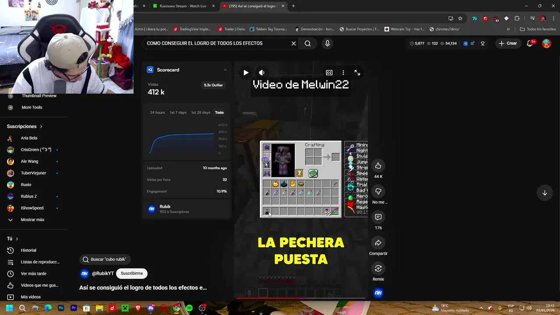Open Remix options for the Short
560x315 pixels.
click(x=378, y=268)
